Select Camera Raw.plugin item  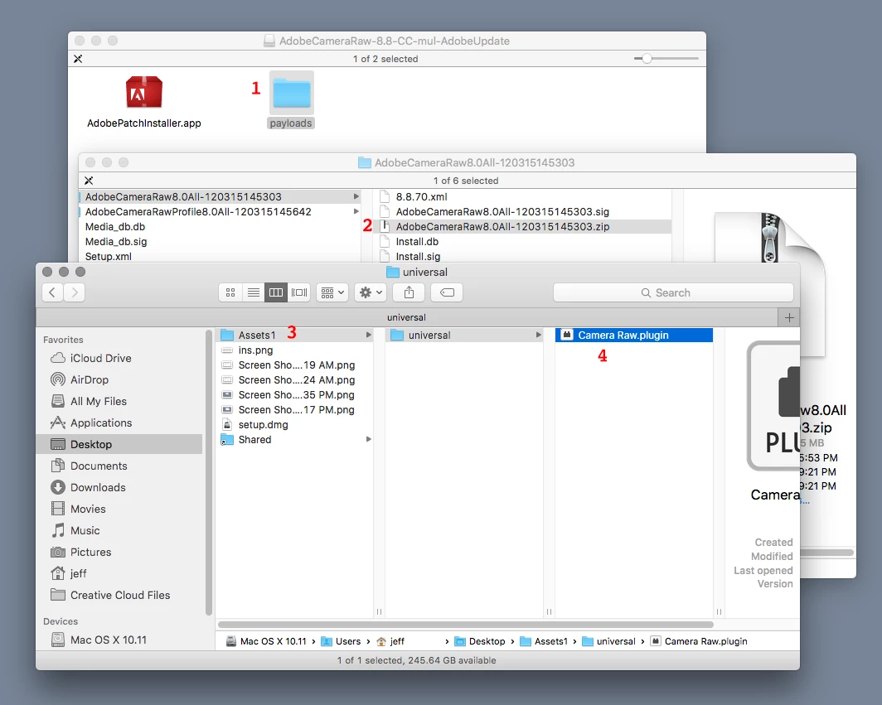[x=634, y=335]
